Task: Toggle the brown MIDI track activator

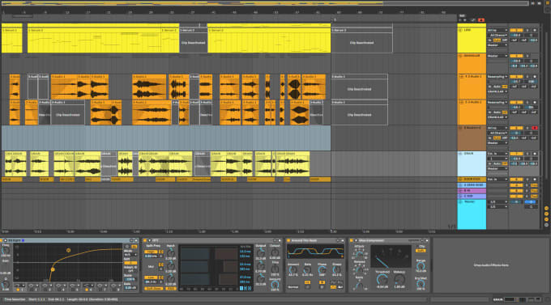Action: [516, 128]
